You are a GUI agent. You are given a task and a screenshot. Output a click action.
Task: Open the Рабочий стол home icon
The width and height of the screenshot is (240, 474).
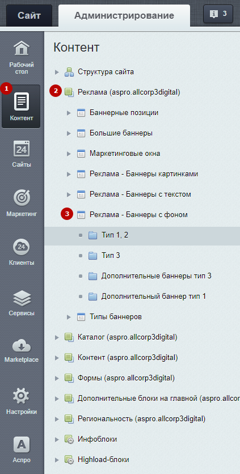[x=22, y=48]
